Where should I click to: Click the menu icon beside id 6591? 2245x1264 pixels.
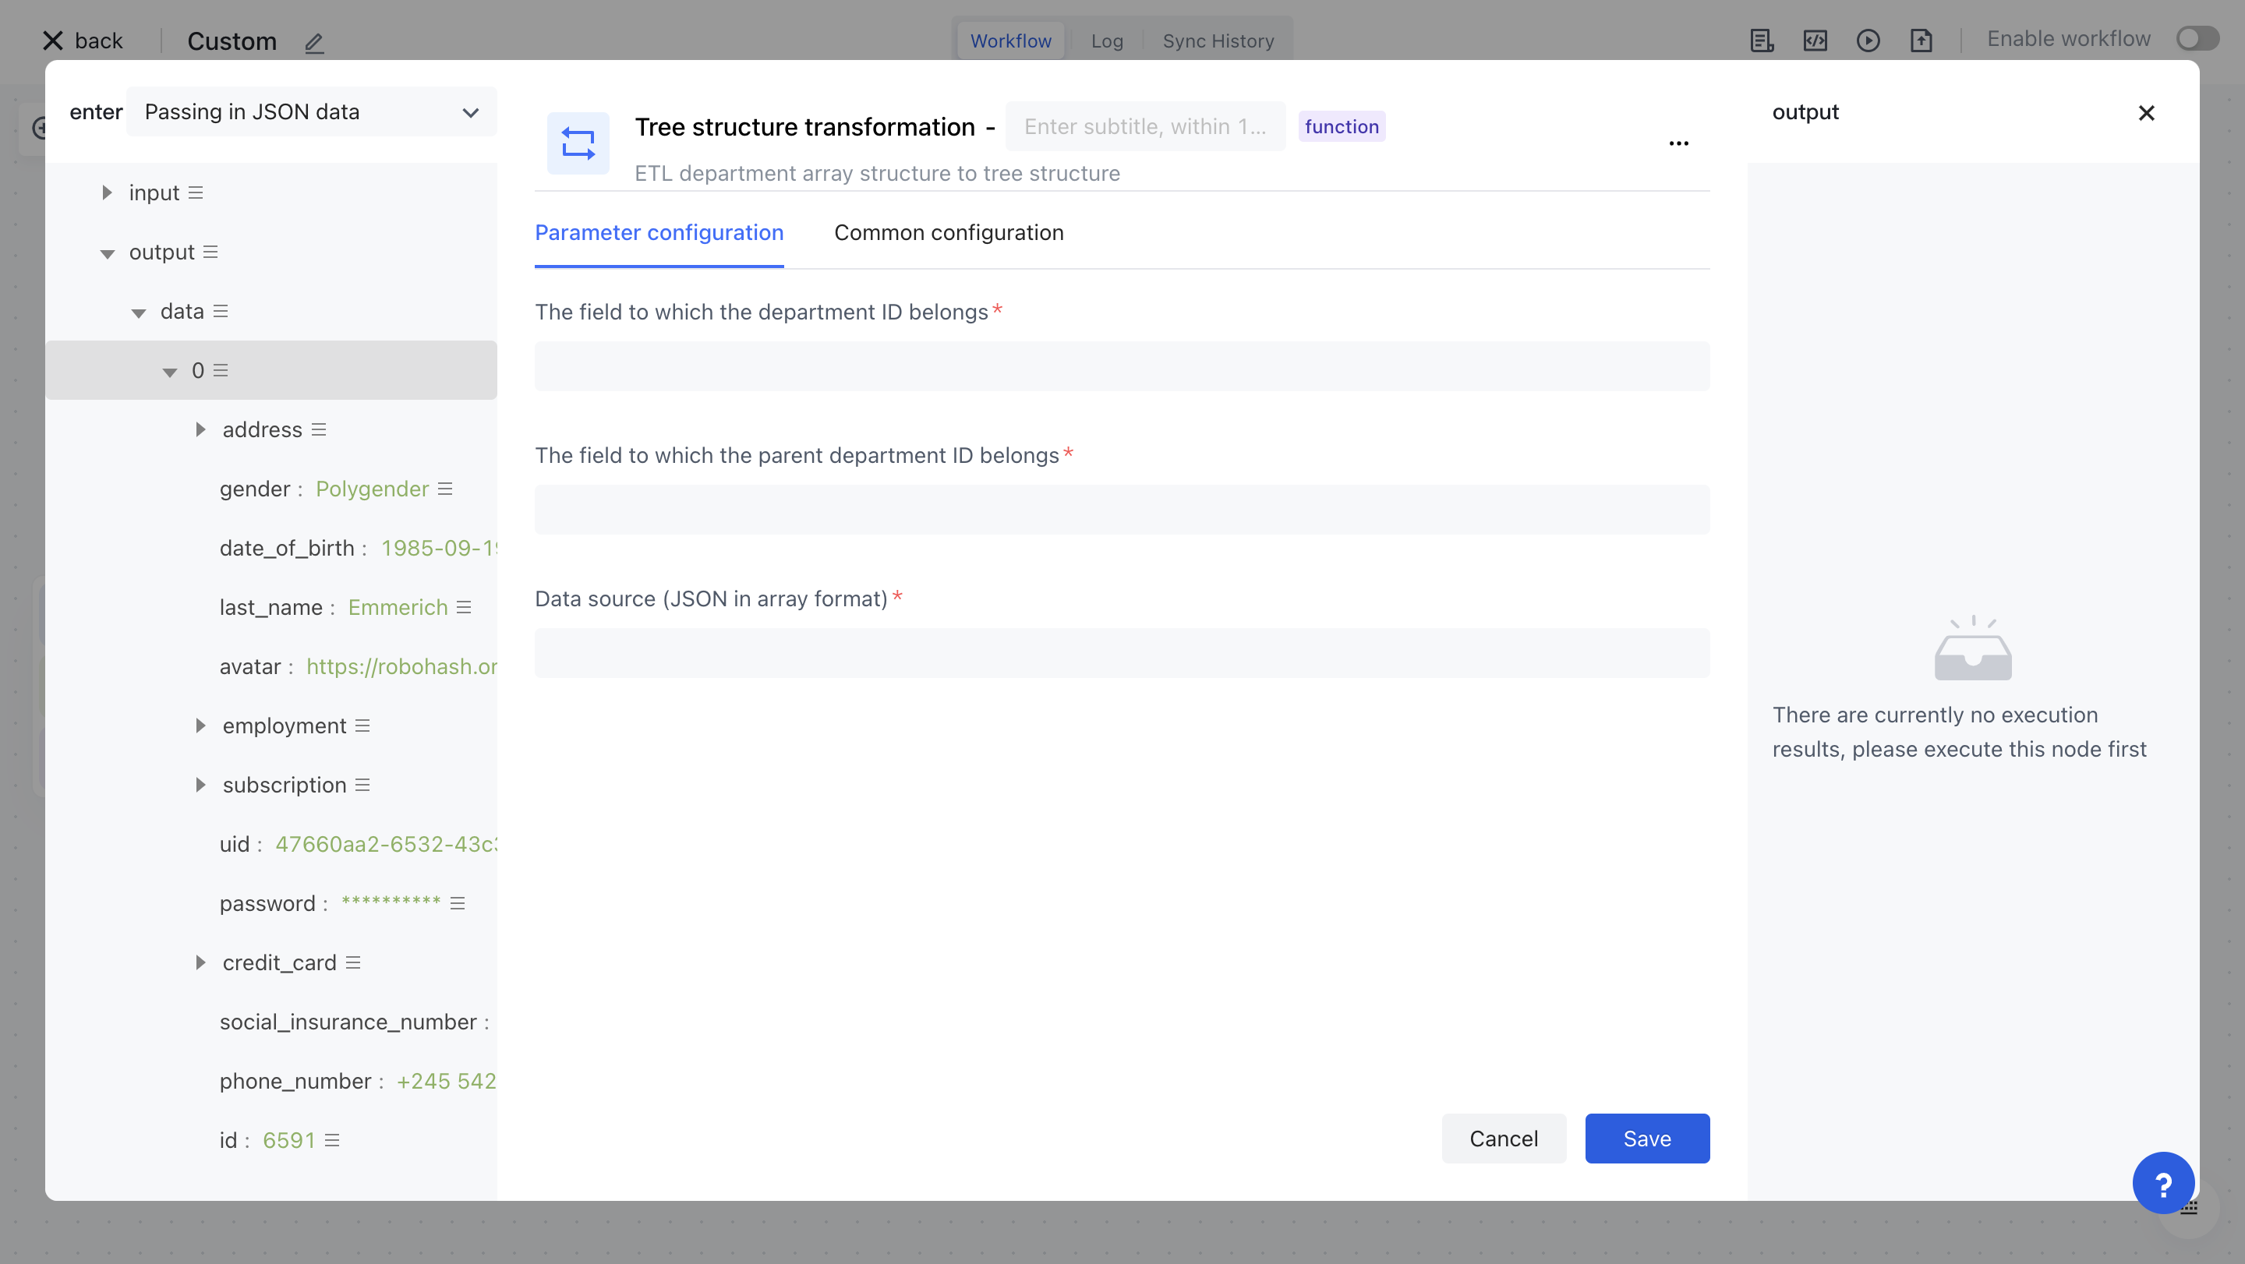[x=332, y=1140]
